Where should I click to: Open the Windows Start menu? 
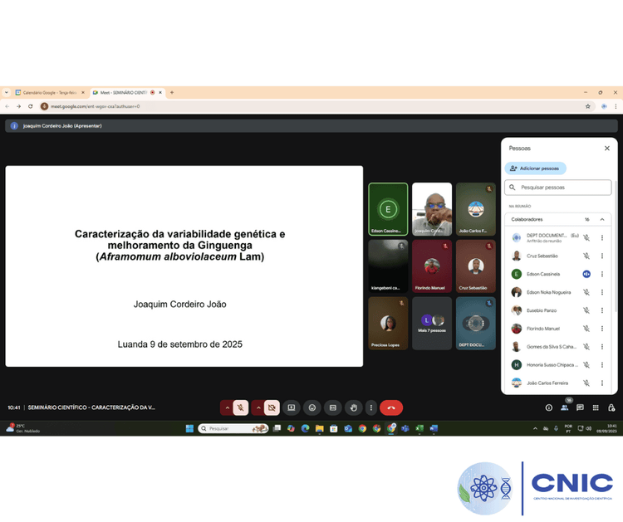click(189, 428)
